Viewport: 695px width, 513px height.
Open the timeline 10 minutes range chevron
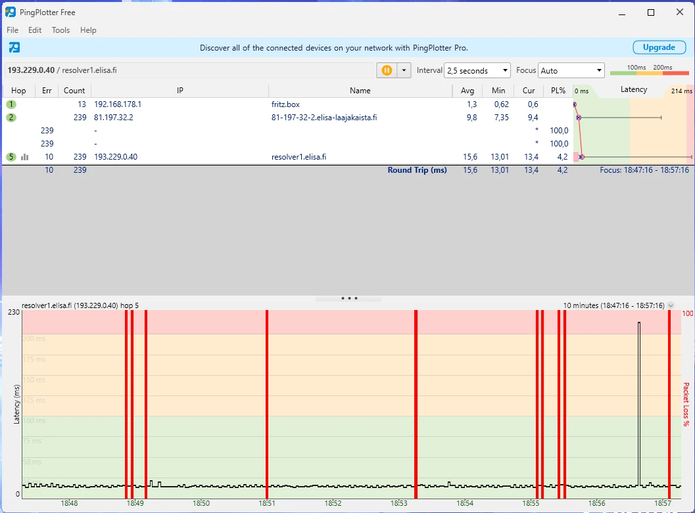pos(671,305)
